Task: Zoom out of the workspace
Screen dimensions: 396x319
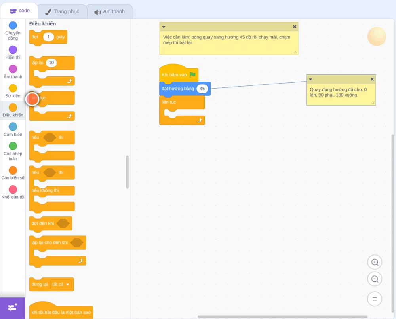Action: (375, 279)
